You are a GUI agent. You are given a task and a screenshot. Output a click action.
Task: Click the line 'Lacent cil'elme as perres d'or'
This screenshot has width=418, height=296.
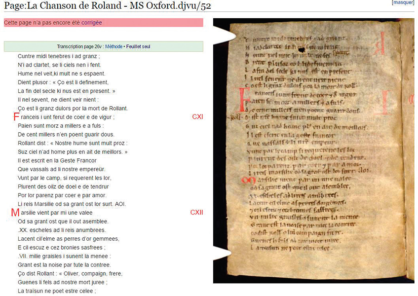pyautogui.click(x=69, y=239)
